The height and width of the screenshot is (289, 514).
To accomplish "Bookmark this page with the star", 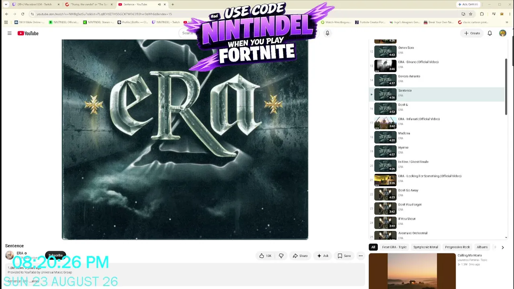I will click(471, 14).
